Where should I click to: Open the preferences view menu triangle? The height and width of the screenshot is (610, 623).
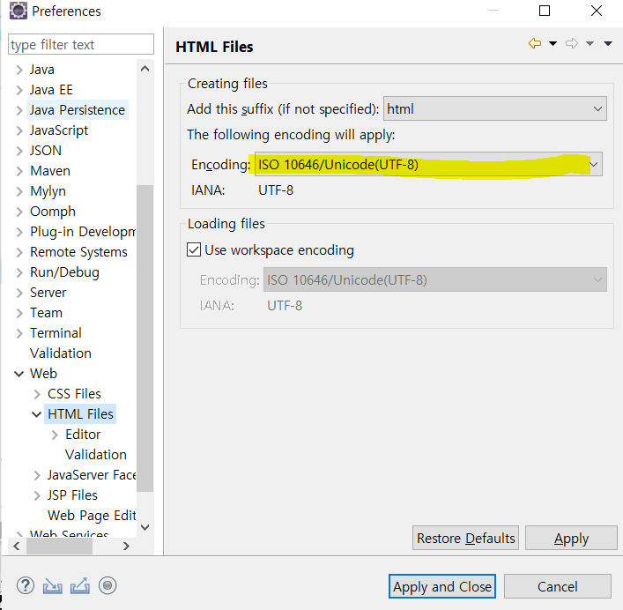point(608,43)
